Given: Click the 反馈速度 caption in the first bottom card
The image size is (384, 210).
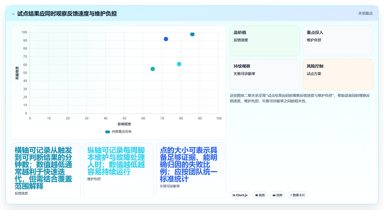Looking at the screenshot, I should click(21, 193).
